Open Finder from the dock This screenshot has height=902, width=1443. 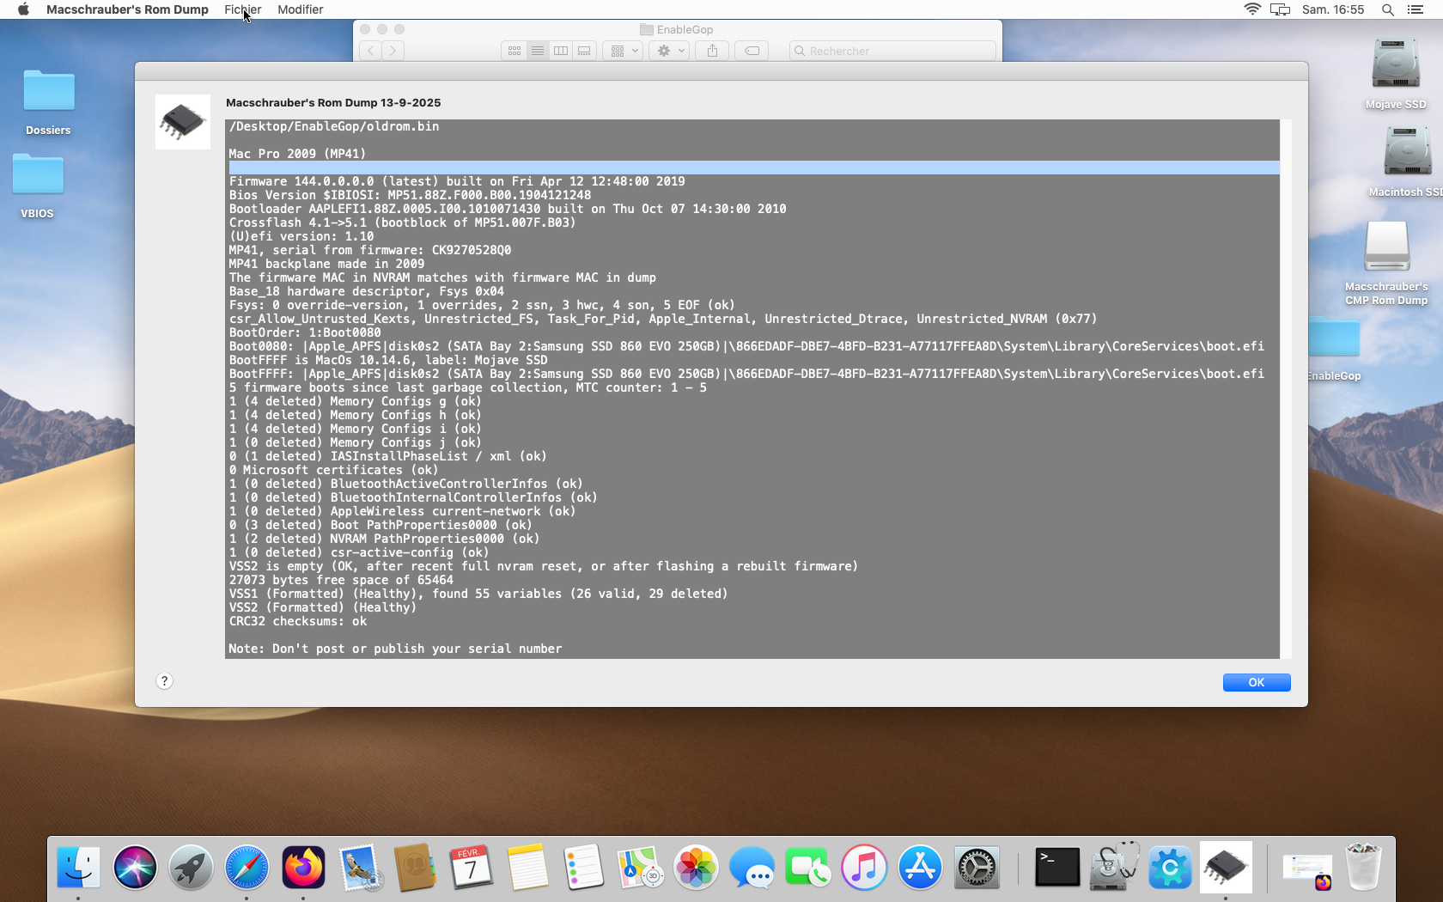[x=78, y=867]
